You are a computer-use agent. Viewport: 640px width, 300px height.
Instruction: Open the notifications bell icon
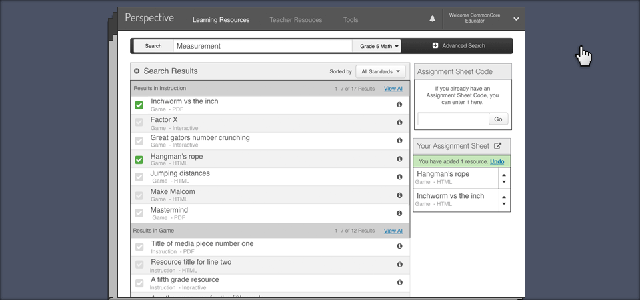[x=432, y=19]
